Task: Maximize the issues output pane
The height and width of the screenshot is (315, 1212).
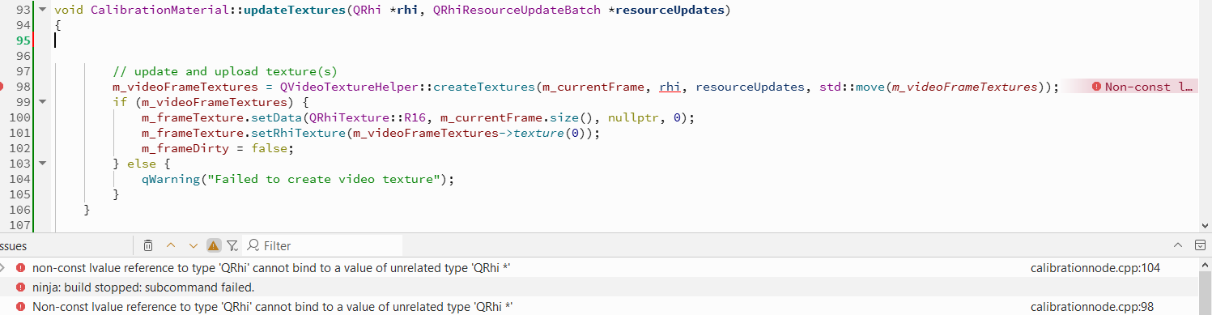Action: 1179,245
